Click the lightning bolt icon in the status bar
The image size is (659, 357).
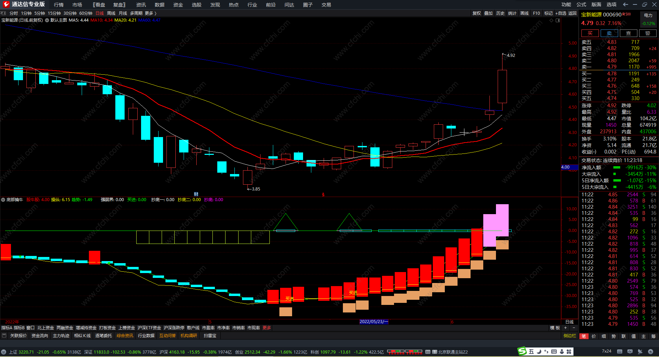click(650, 352)
